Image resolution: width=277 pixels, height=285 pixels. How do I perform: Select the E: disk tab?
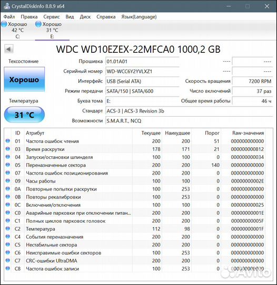[52, 30]
